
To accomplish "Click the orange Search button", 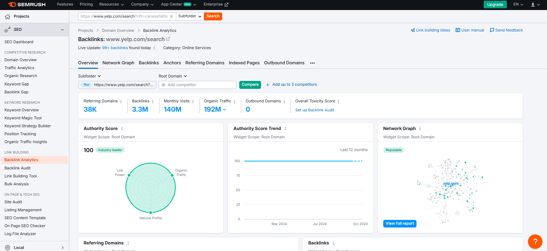I will 213,16.
